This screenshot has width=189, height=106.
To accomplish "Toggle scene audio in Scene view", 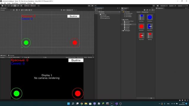I will point(19,10).
